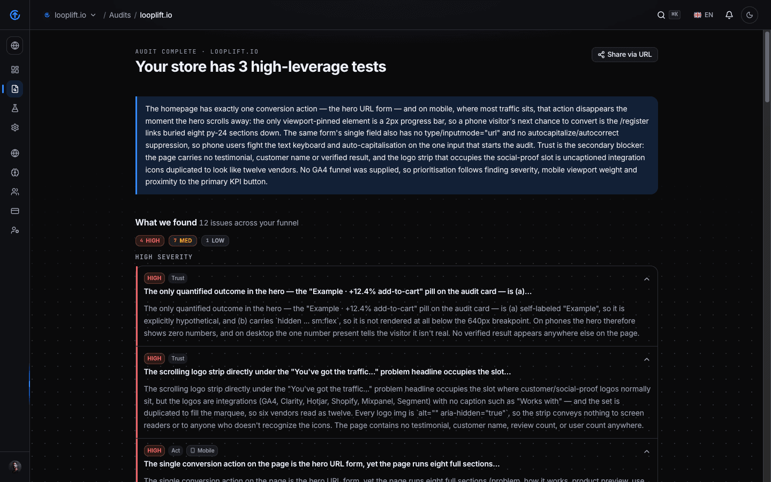Click the "single conversion action" issue title
The image size is (771, 482).
pyautogui.click(x=322, y=464)
